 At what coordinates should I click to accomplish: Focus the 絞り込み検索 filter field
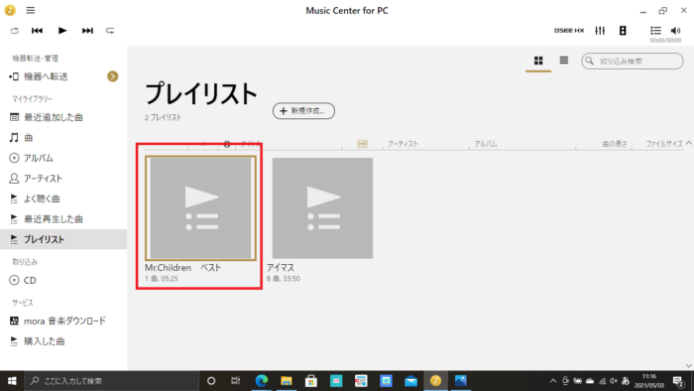pyautogui.click(x=633, y=62)
